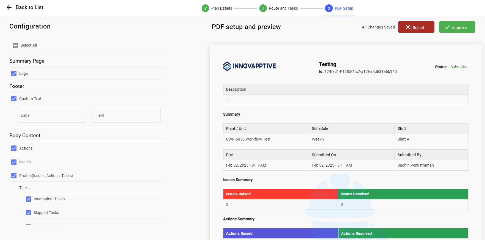Viewport: 485px width, 240px height.
Task: Uncheck Photos(Issues, Actions, Tasks) option
Action: [14, 176]
